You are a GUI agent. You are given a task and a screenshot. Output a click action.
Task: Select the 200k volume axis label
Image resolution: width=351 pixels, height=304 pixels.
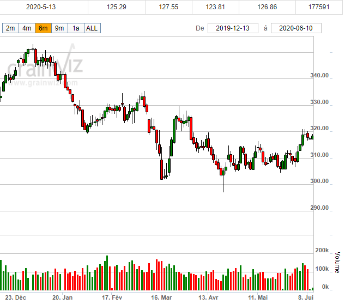pyautogui.click(x=322, y=251)
